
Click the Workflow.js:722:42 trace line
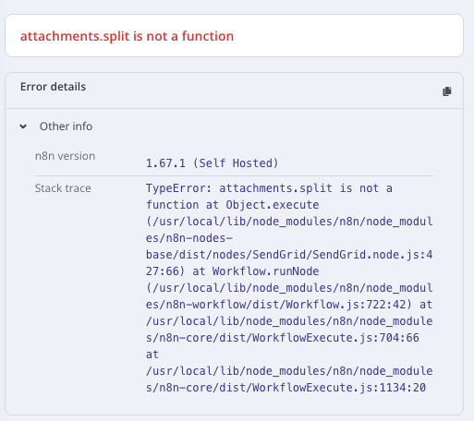(289, 305)
